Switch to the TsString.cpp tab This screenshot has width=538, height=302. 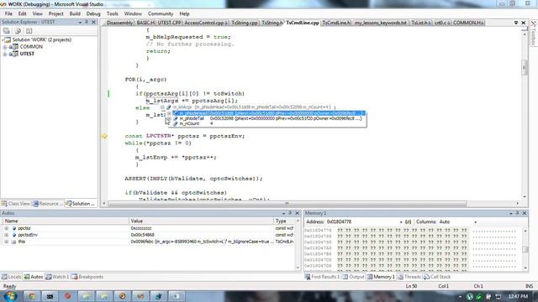pos(245,23)
